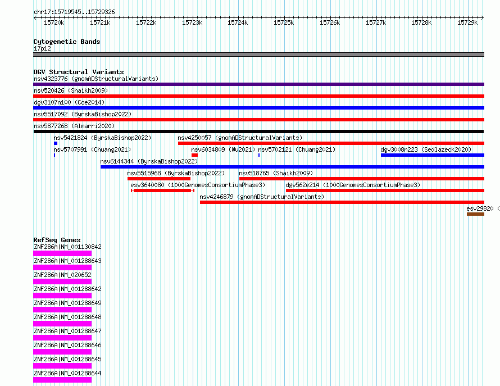
Task: Open gene ZNF286A|NM_001288643 label
Action: [67, 261]
